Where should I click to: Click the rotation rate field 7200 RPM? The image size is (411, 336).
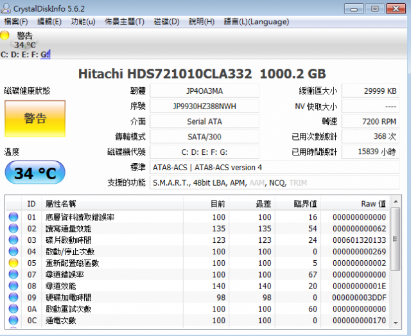coord(371,121)
